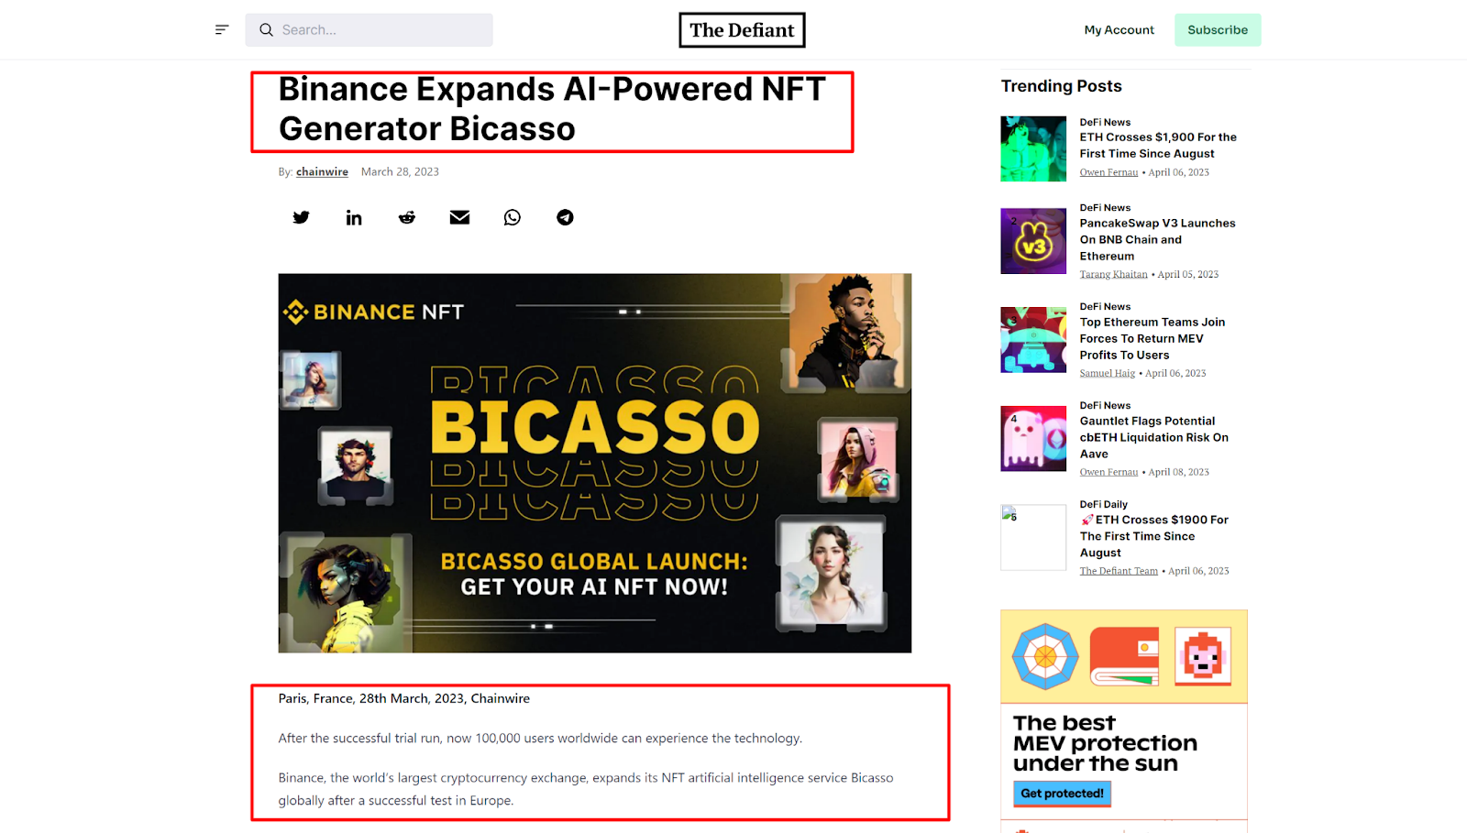Image resolution: width=1467 pixels, height=833 pixels.
Task: Click the 'Binance Expands AI-Powered NFT Generator Bicasso' headline
Action: [x=552, y=109]
